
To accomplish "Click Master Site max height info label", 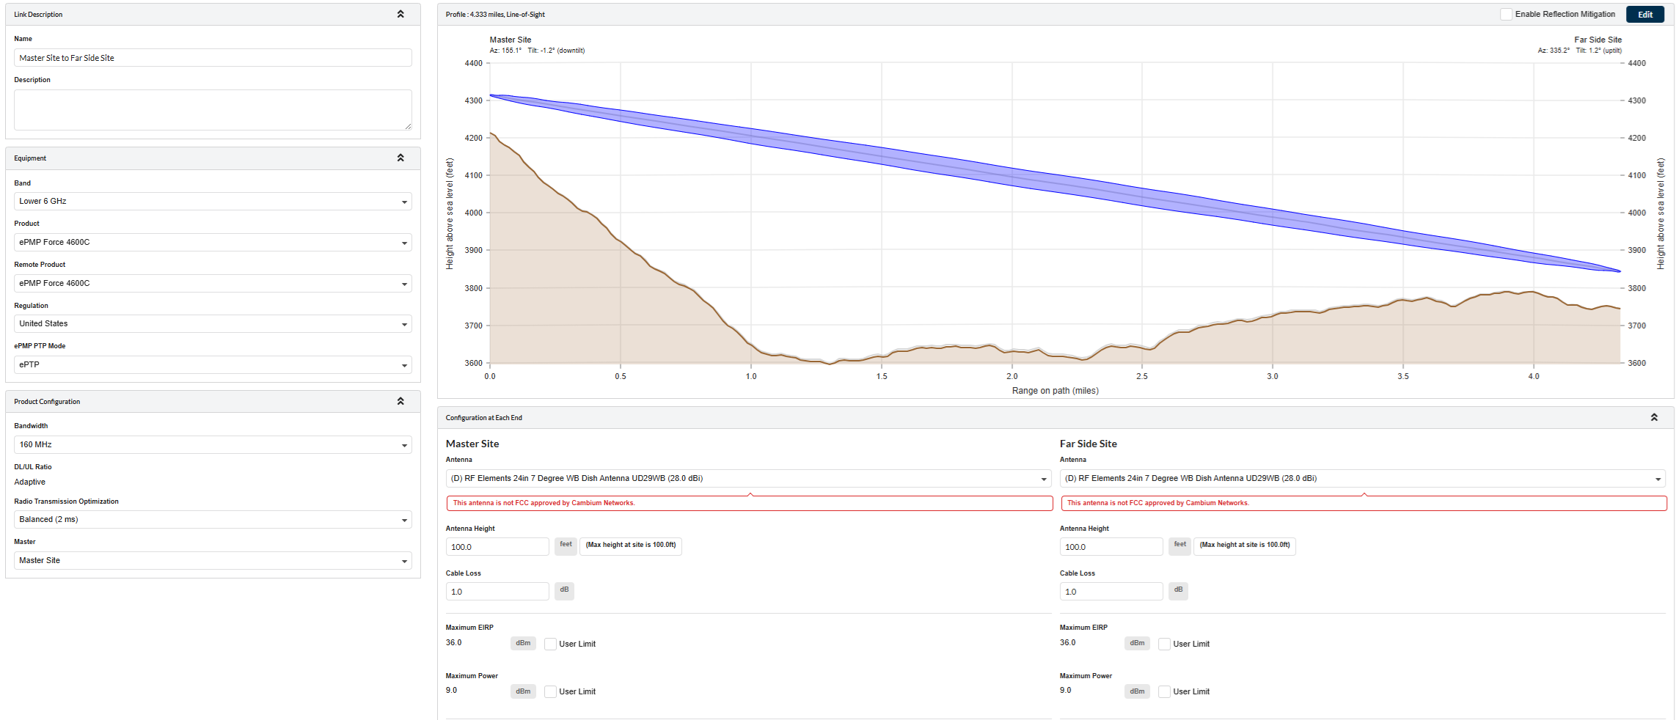I will click(631, 545).
